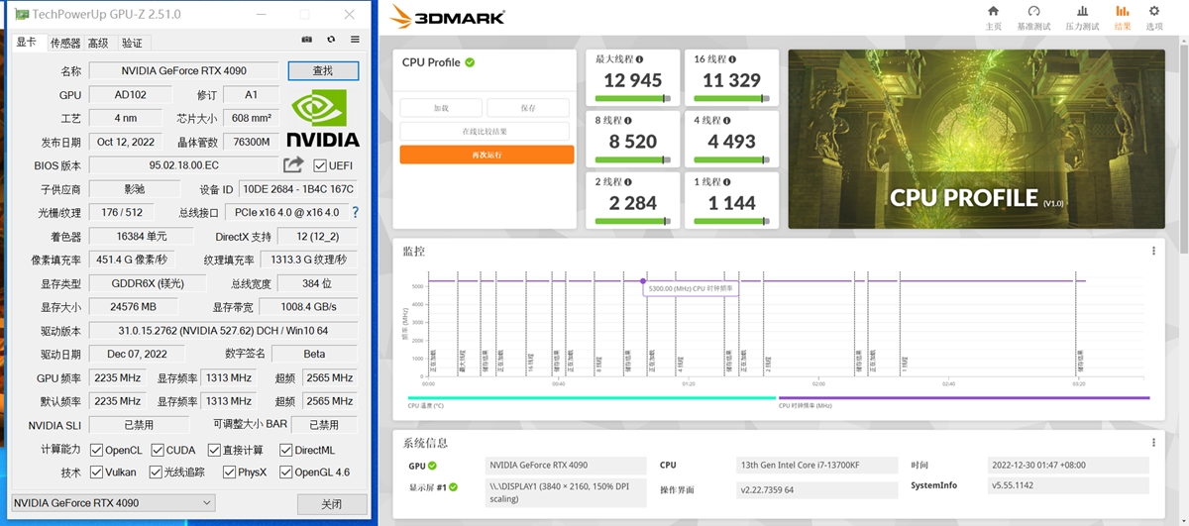This screenshot has height=526, width=1189.
Task: Click the bus interface question mark
Action: pyautogui.click(x=356, y=212)
